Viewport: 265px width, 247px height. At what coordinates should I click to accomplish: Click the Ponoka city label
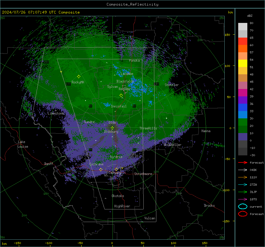[x=134, y=61]
